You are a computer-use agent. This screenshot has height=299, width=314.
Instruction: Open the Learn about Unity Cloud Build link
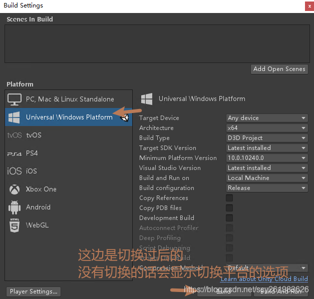(x=264, y=279)
